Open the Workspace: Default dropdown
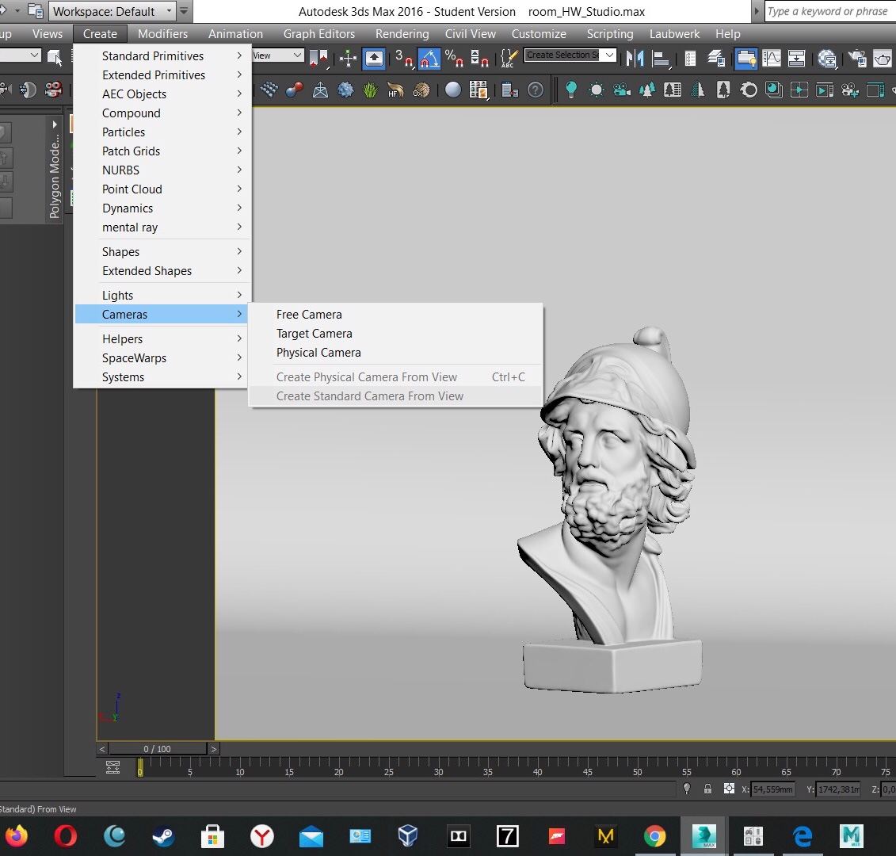 pyautogui.click(x=112, y=11)
